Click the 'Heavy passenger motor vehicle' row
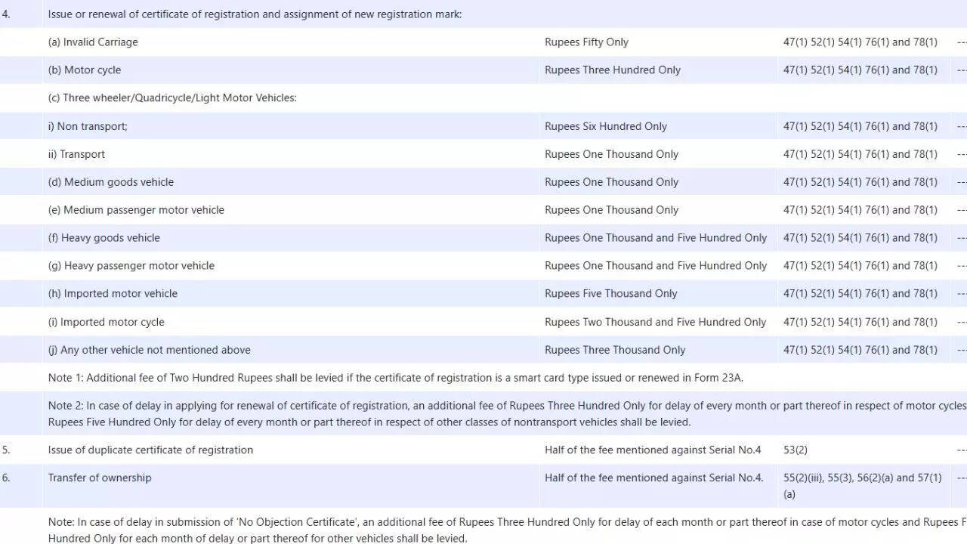This screenshot has height=544, width=967. pos(131,266)
